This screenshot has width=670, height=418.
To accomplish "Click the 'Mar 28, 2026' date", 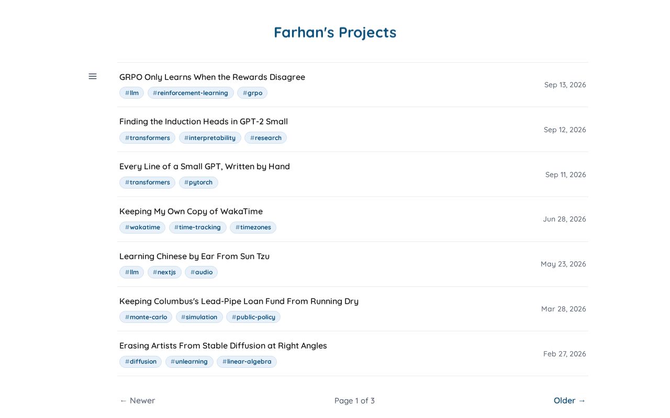I will pos(564,309).
